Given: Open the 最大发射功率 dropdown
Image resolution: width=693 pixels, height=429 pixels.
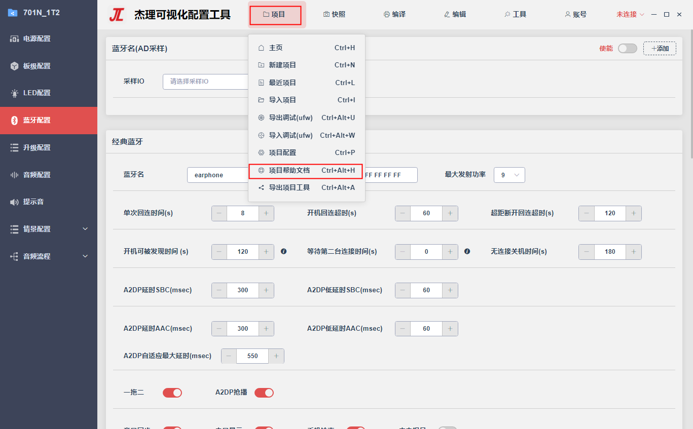Looking at the screenshot, I should [509, 175].
